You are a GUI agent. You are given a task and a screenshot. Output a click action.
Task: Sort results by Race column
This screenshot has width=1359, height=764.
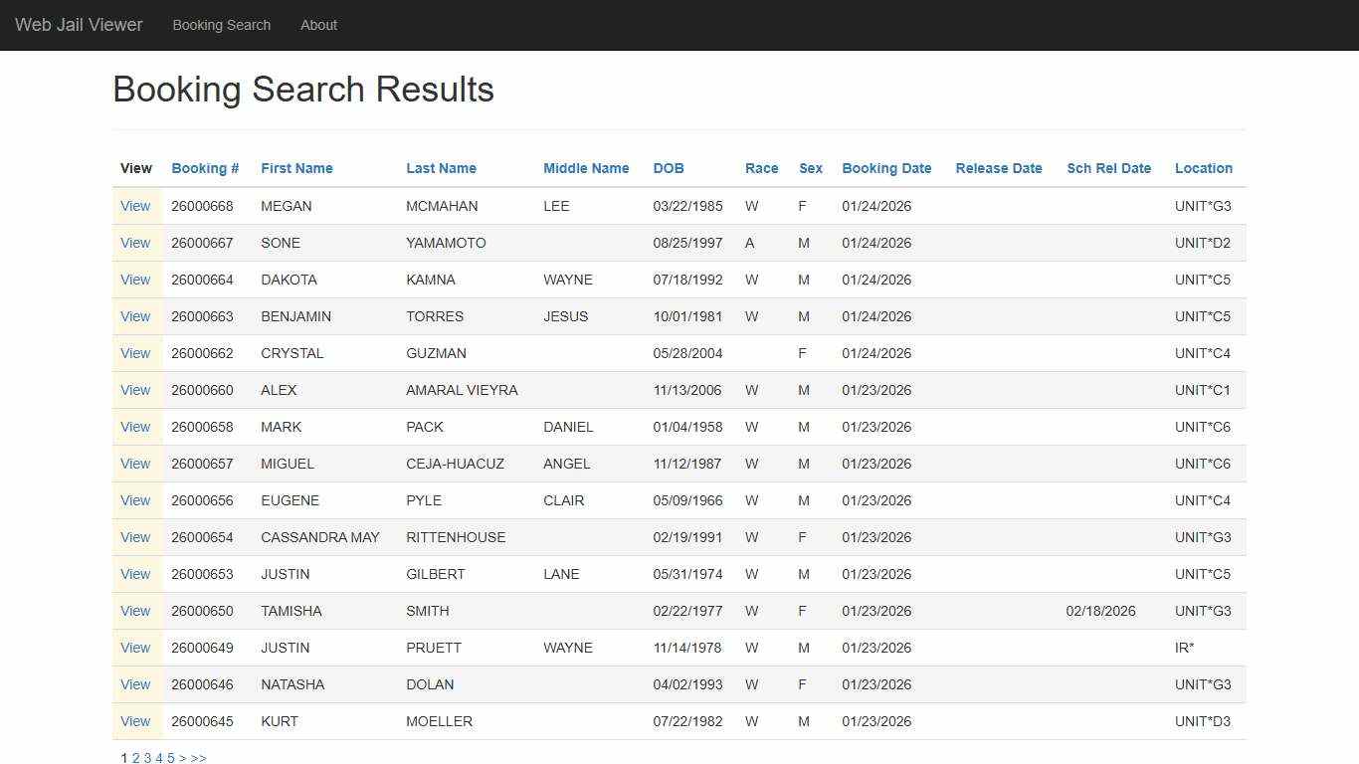(x=761, y=168)
